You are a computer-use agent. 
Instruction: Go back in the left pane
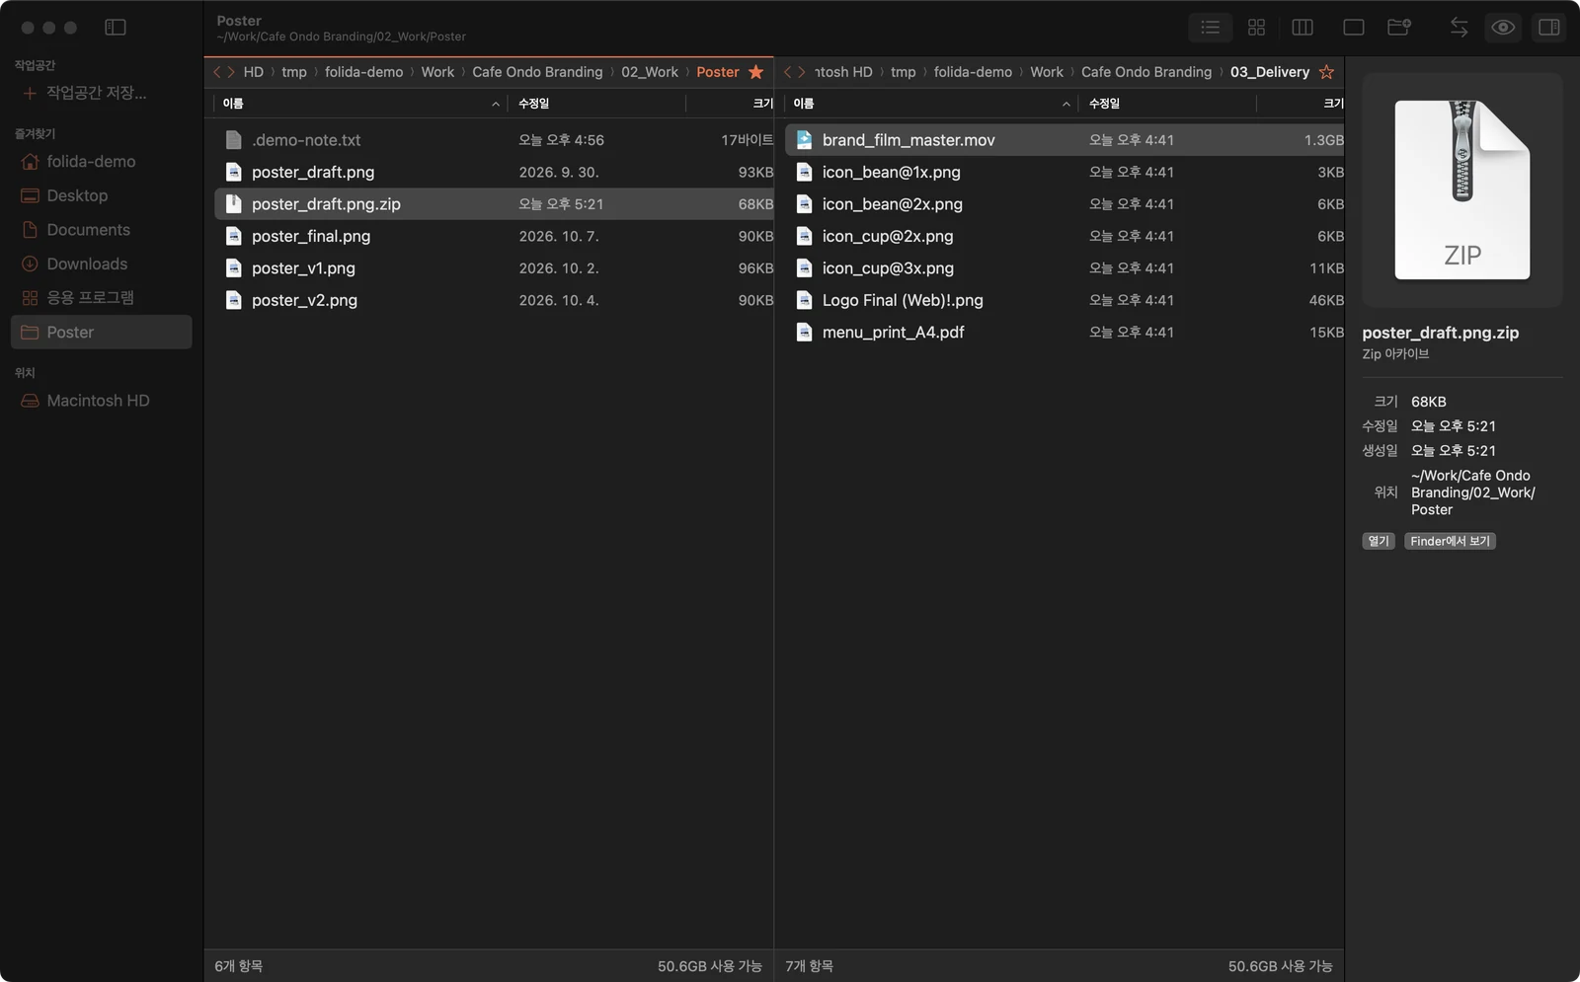point(217,72)
